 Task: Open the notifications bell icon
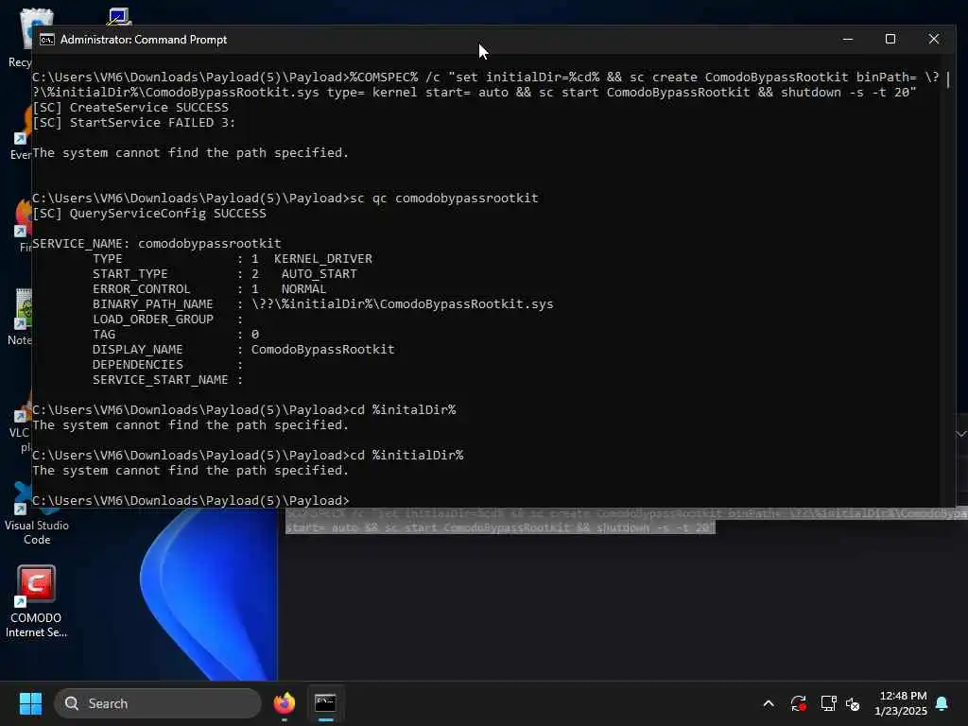[x=942, y=703]
